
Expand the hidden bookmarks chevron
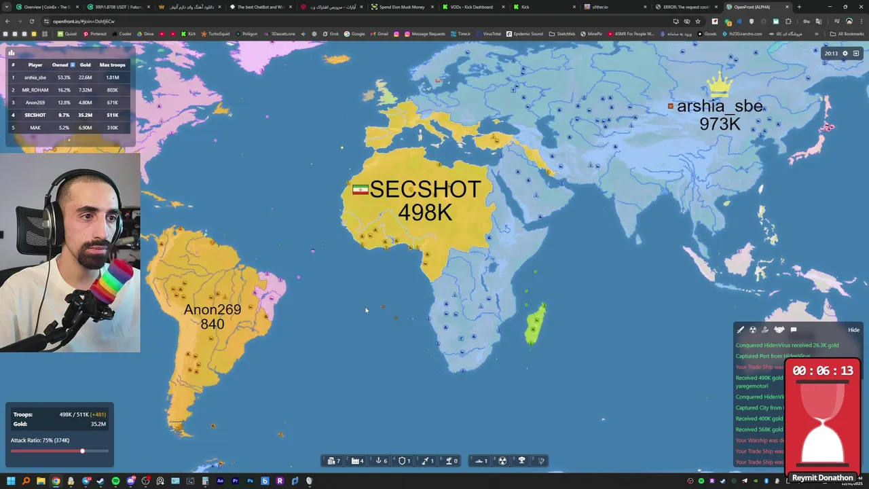tap(816, 34)
